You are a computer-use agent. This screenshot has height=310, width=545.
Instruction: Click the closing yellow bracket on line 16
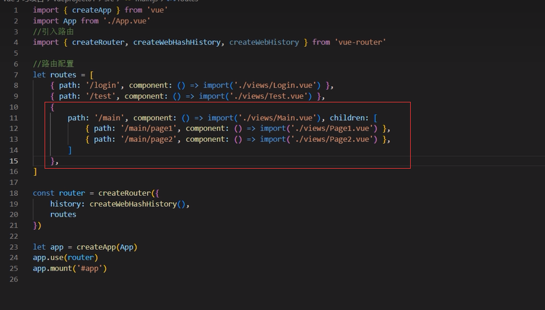[x=35, y=171]
